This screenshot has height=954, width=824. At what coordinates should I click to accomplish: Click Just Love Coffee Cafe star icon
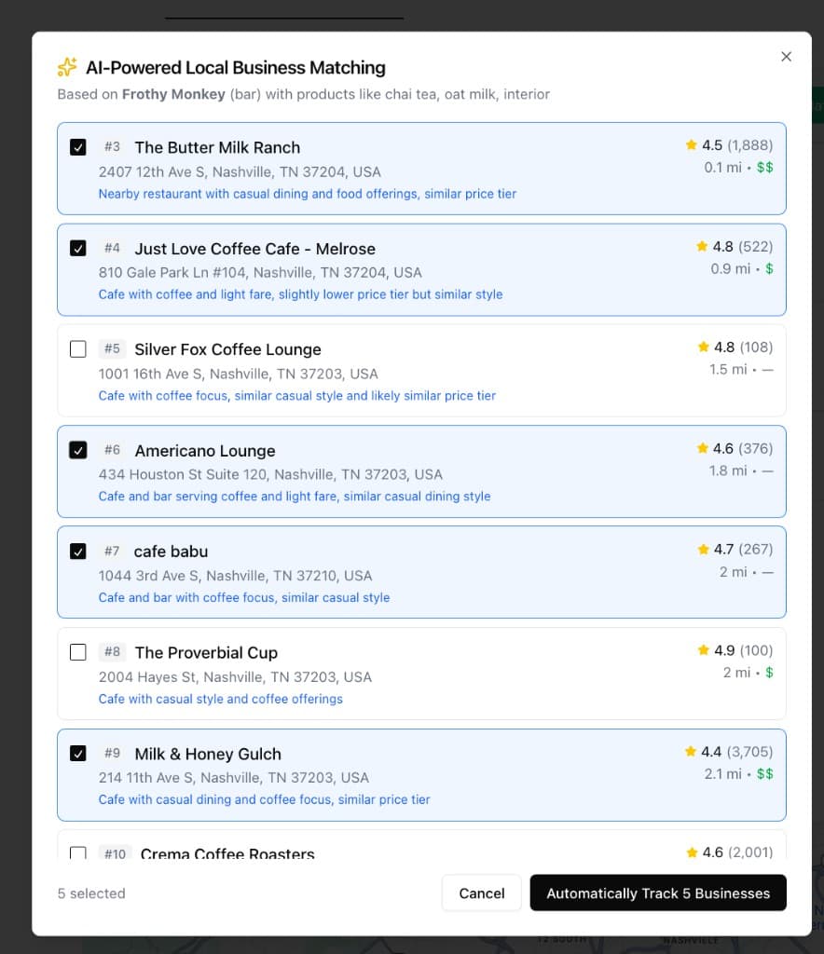(702, 246)
